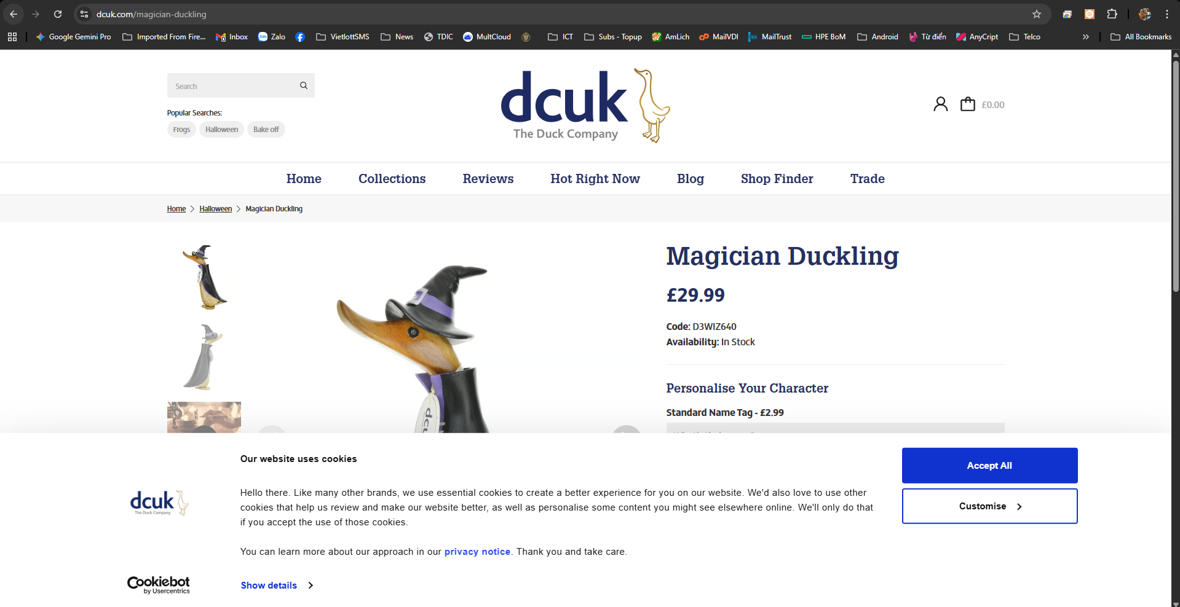
Task: Expand the hidden bookmarks overflow chevron
Action: tap(1086, 37)
